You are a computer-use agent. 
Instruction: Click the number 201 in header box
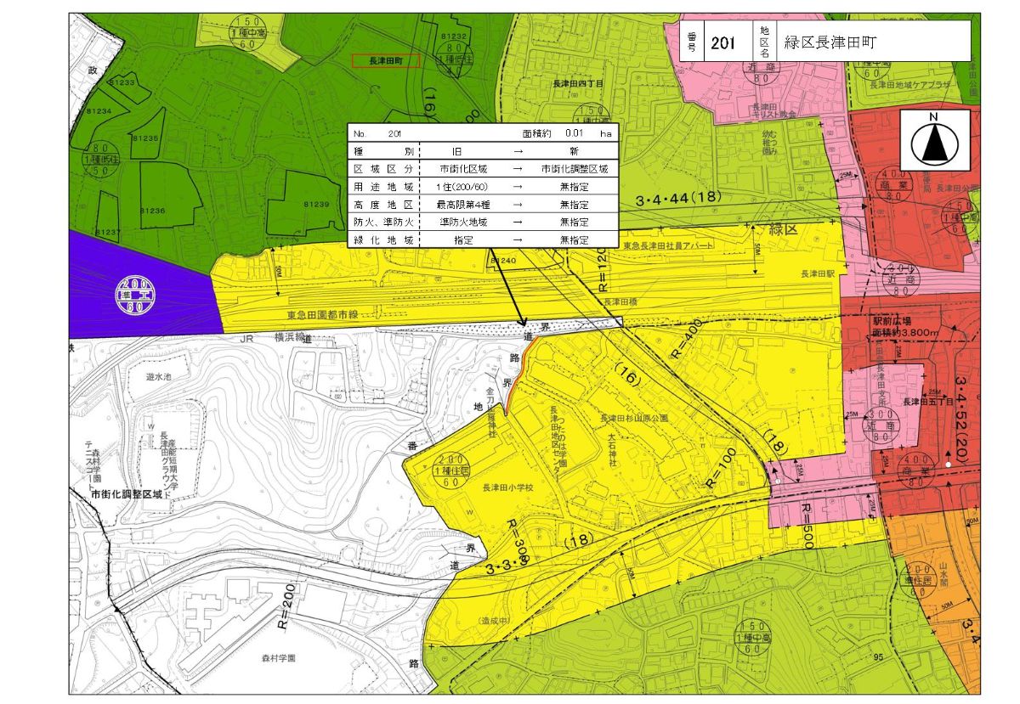[x=722, y=42]
